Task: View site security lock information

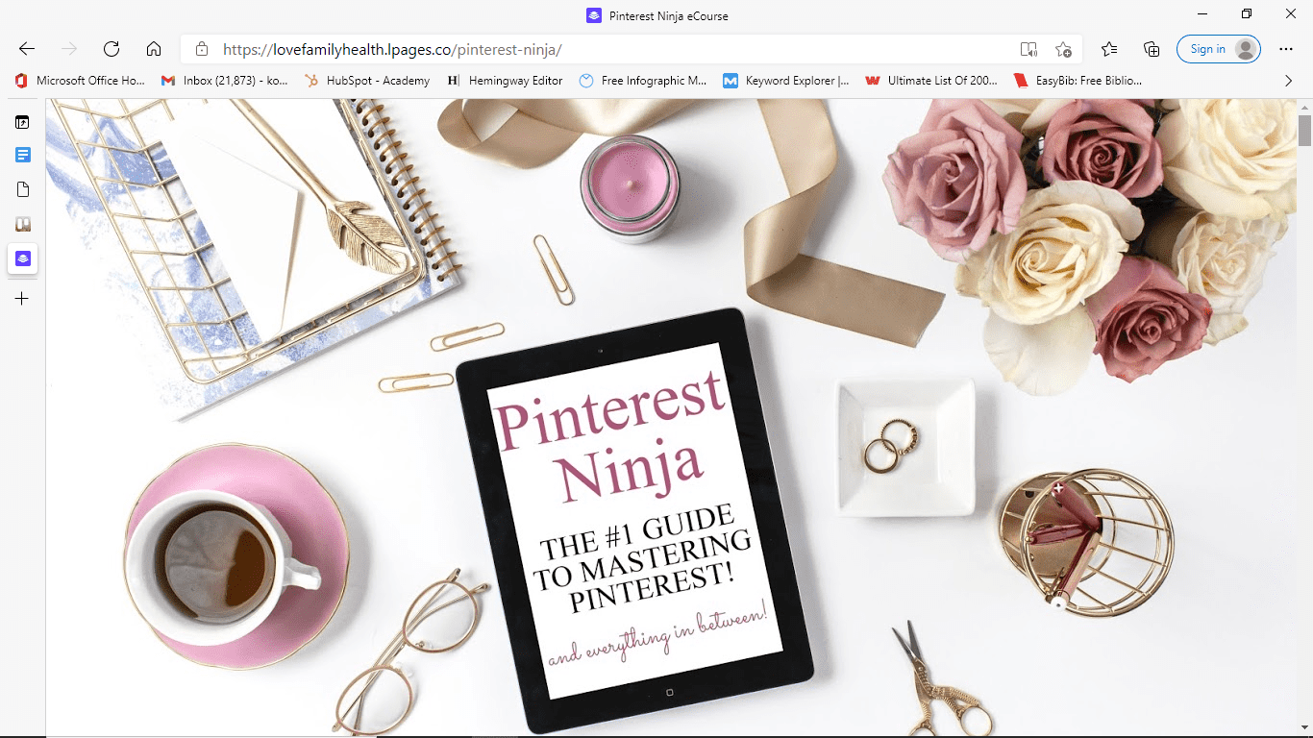Action: (202, 49)
